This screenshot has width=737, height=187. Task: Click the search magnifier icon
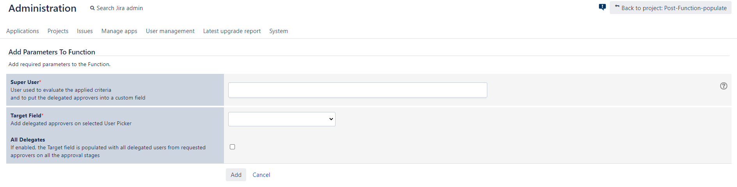tap(92, 8)
